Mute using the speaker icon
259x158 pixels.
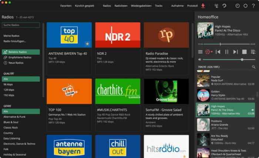pos(200,60)
